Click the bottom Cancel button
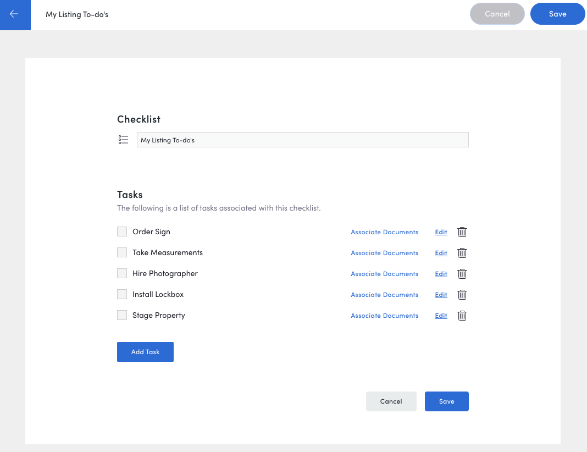Screen dimensions: 587x452 click(391, 401)
